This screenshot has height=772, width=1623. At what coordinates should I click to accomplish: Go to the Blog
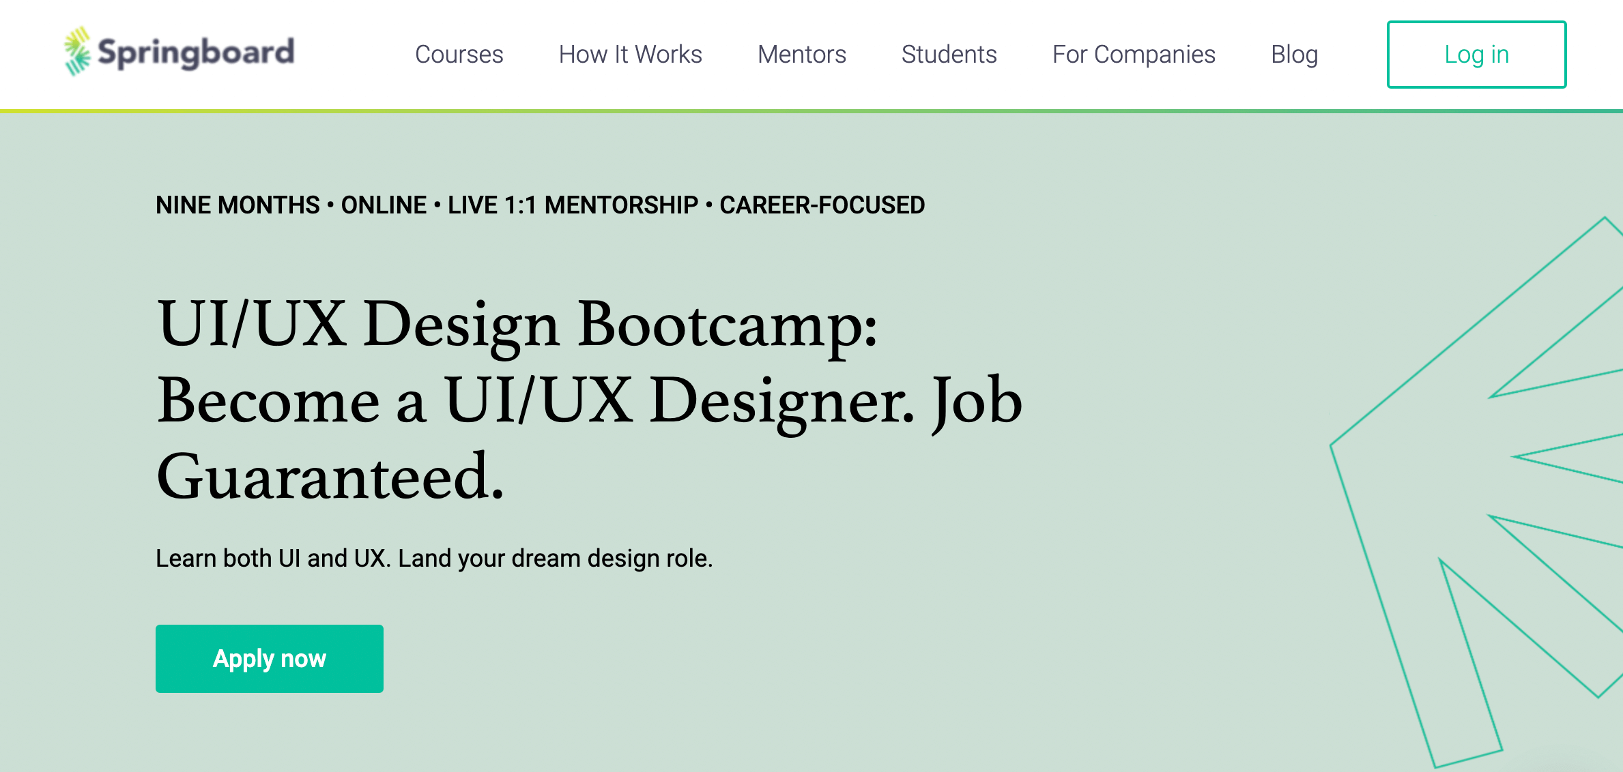click(x=1294, y=55)
